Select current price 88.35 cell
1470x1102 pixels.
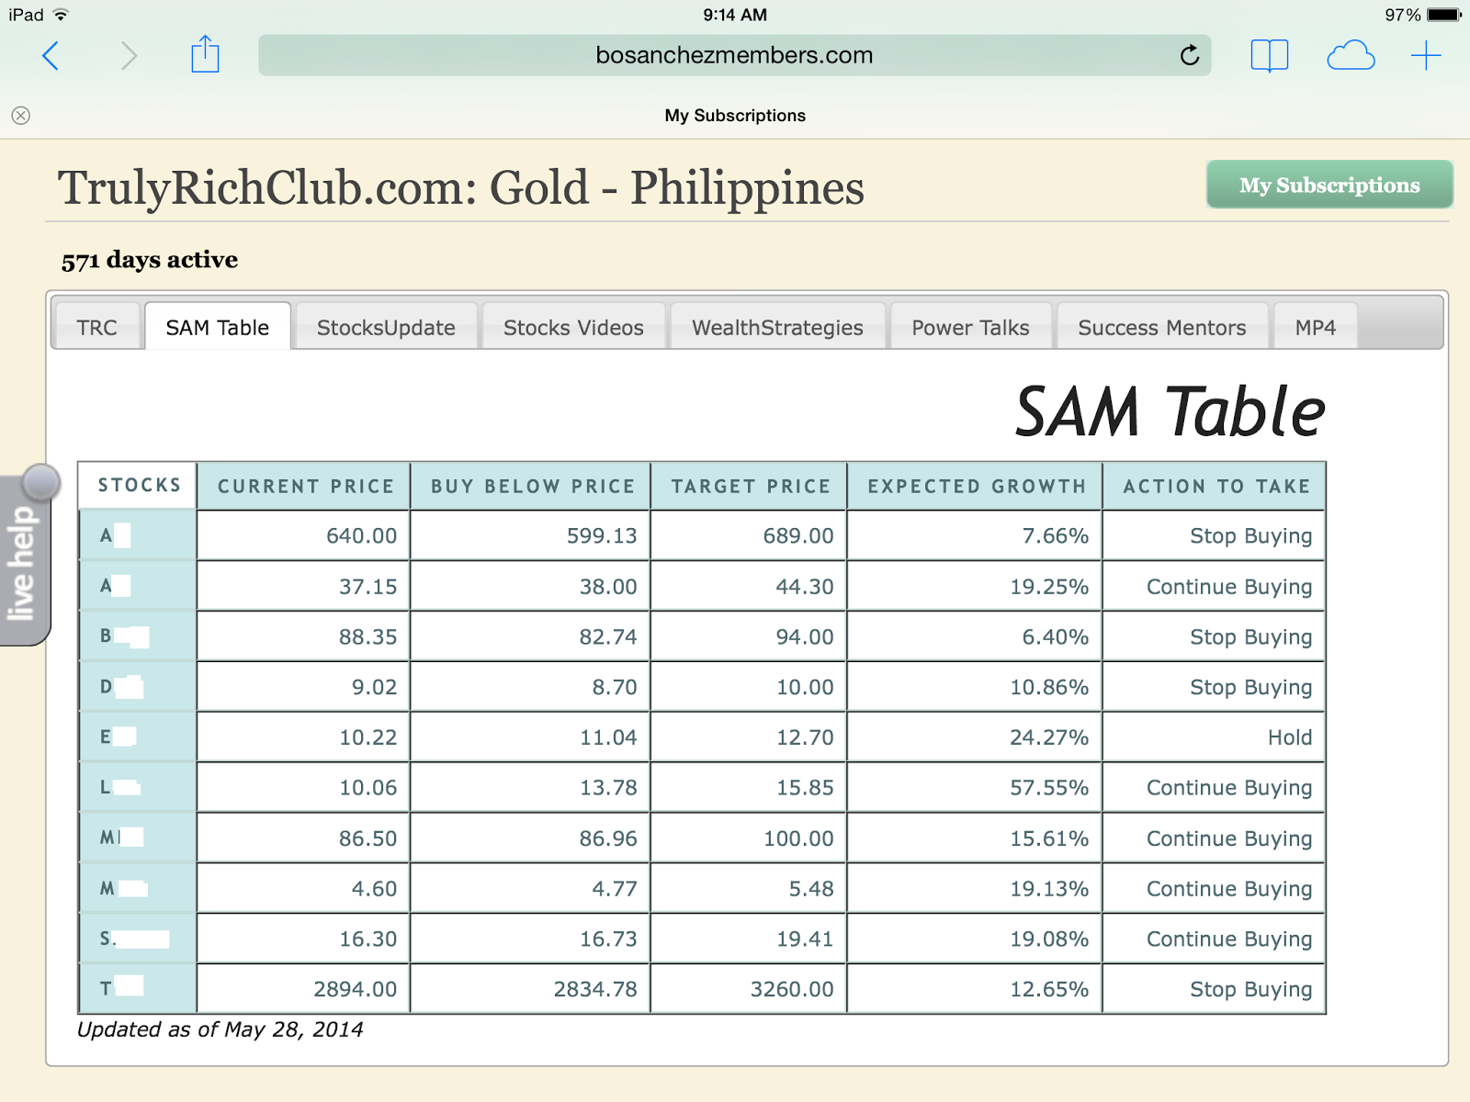coord(304,636)
